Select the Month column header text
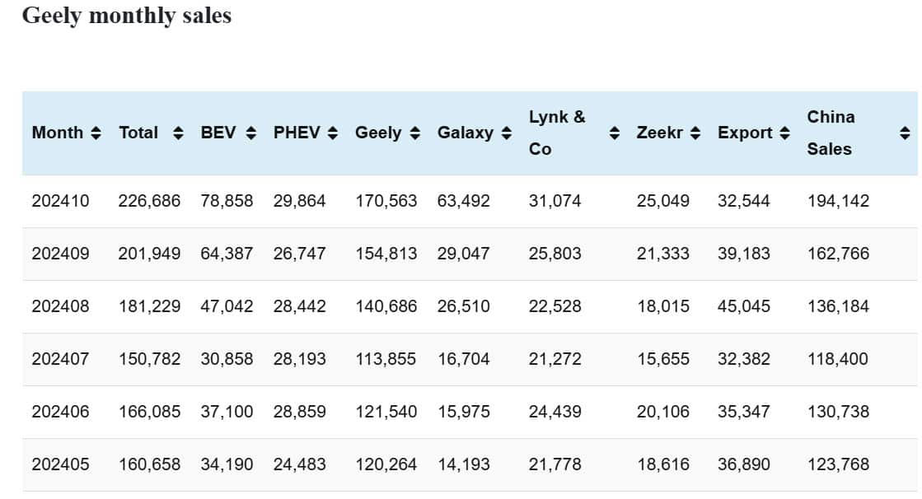This screenshot has height=499, width=922. pyautogui.click(x=58, y=133)
